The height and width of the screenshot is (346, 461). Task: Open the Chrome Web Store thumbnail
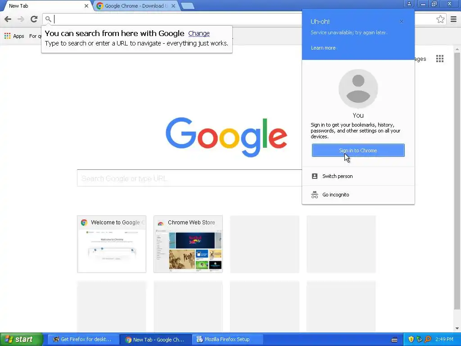(188, 244)
